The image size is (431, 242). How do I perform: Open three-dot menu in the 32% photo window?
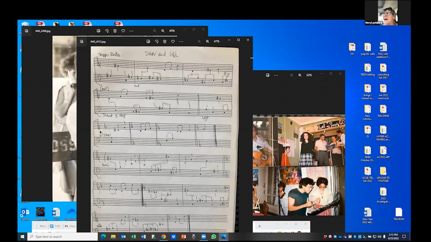pos(276,75)
